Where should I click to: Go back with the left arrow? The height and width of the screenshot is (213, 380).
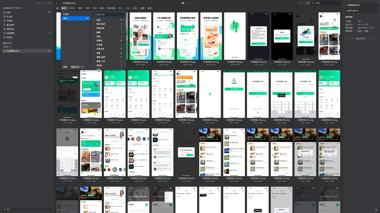[x=57, y=3]
